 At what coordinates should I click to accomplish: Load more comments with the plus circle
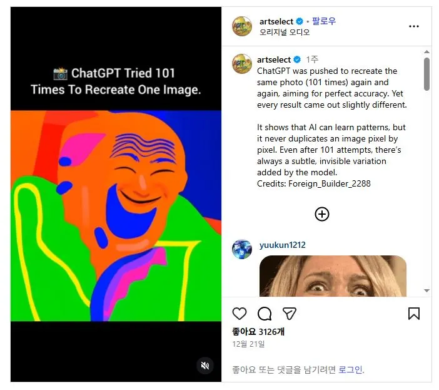(322, 214)
